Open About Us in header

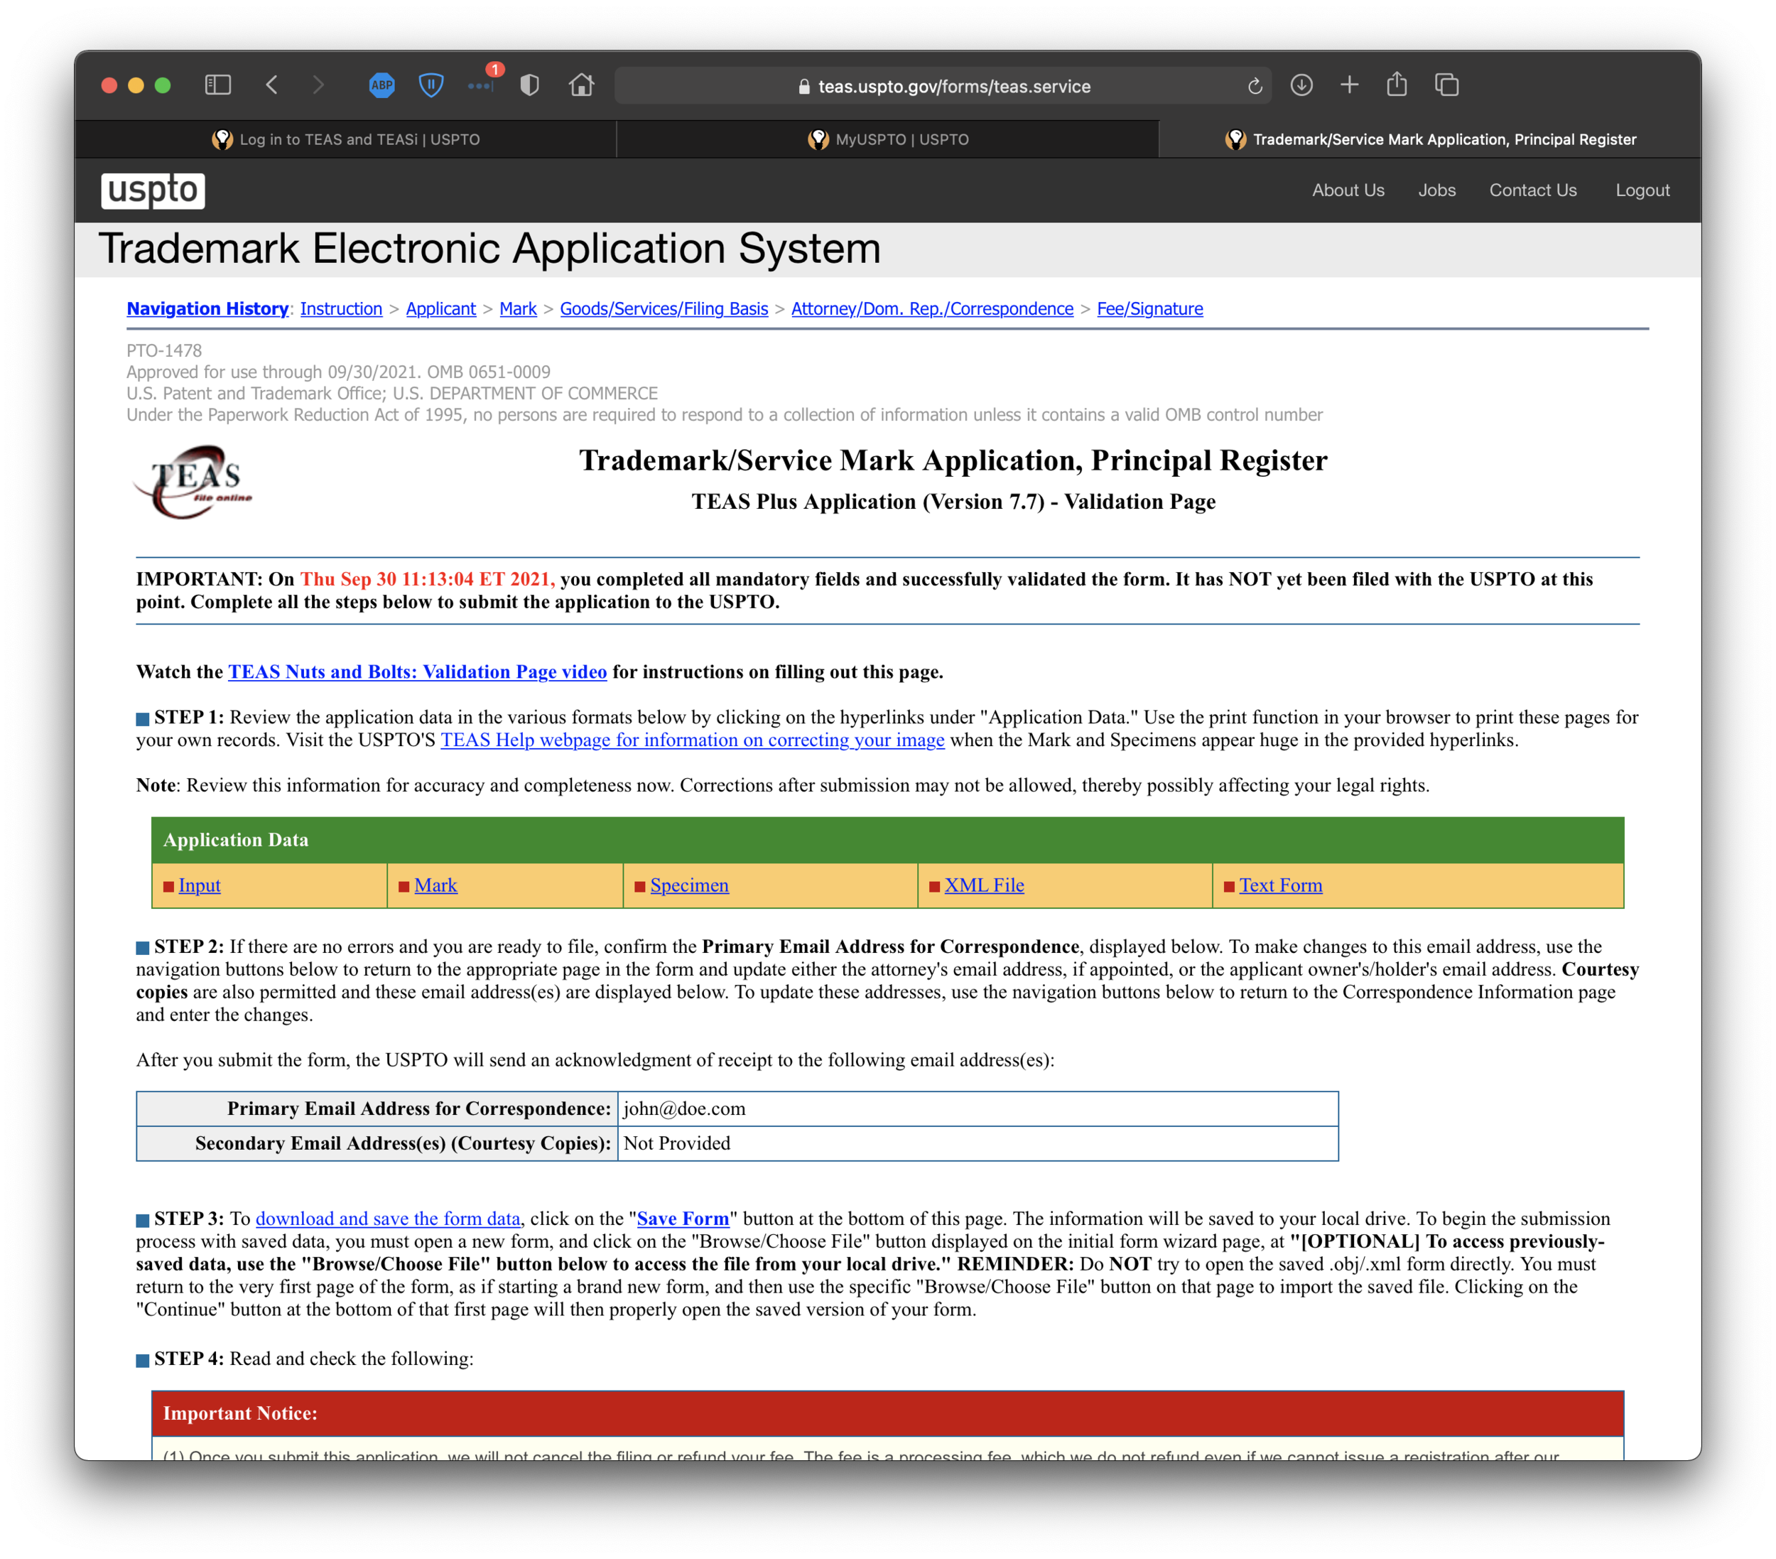[x=1348, y=190]
